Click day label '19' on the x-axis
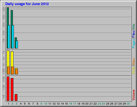The height and width of the screenshot is (107, 137). point(83,104)
